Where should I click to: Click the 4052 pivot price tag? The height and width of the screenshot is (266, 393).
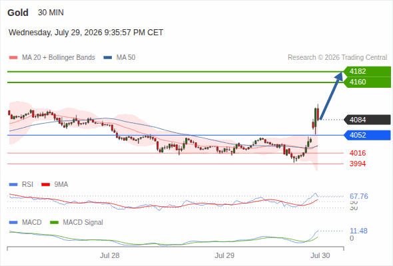click(367, 135)
